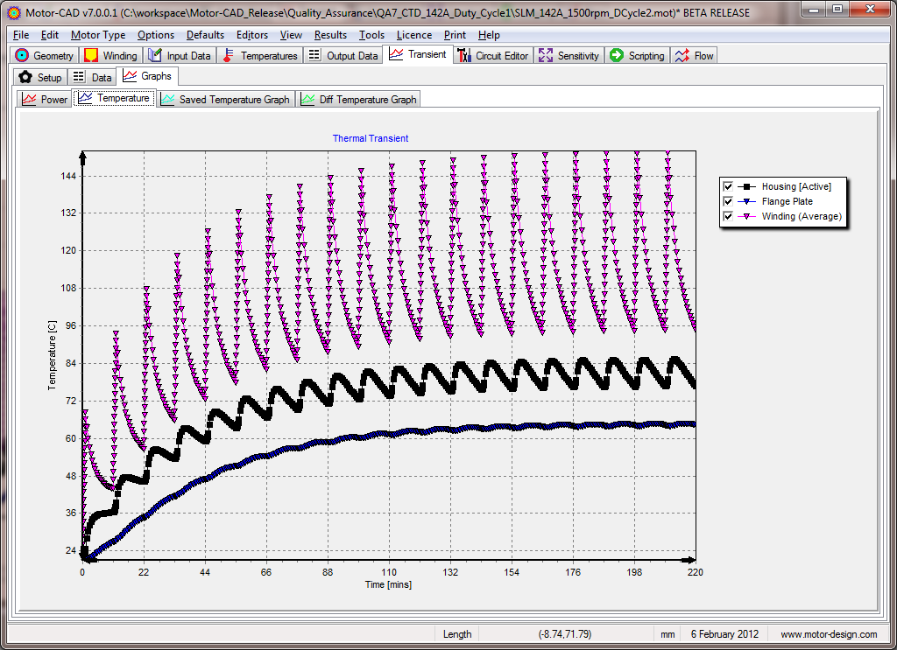This screenshot has width=897, height=650.
Task: Click the Motor-CAD title bar app icon
Action: pyautogui.click(x=14, y=12)
